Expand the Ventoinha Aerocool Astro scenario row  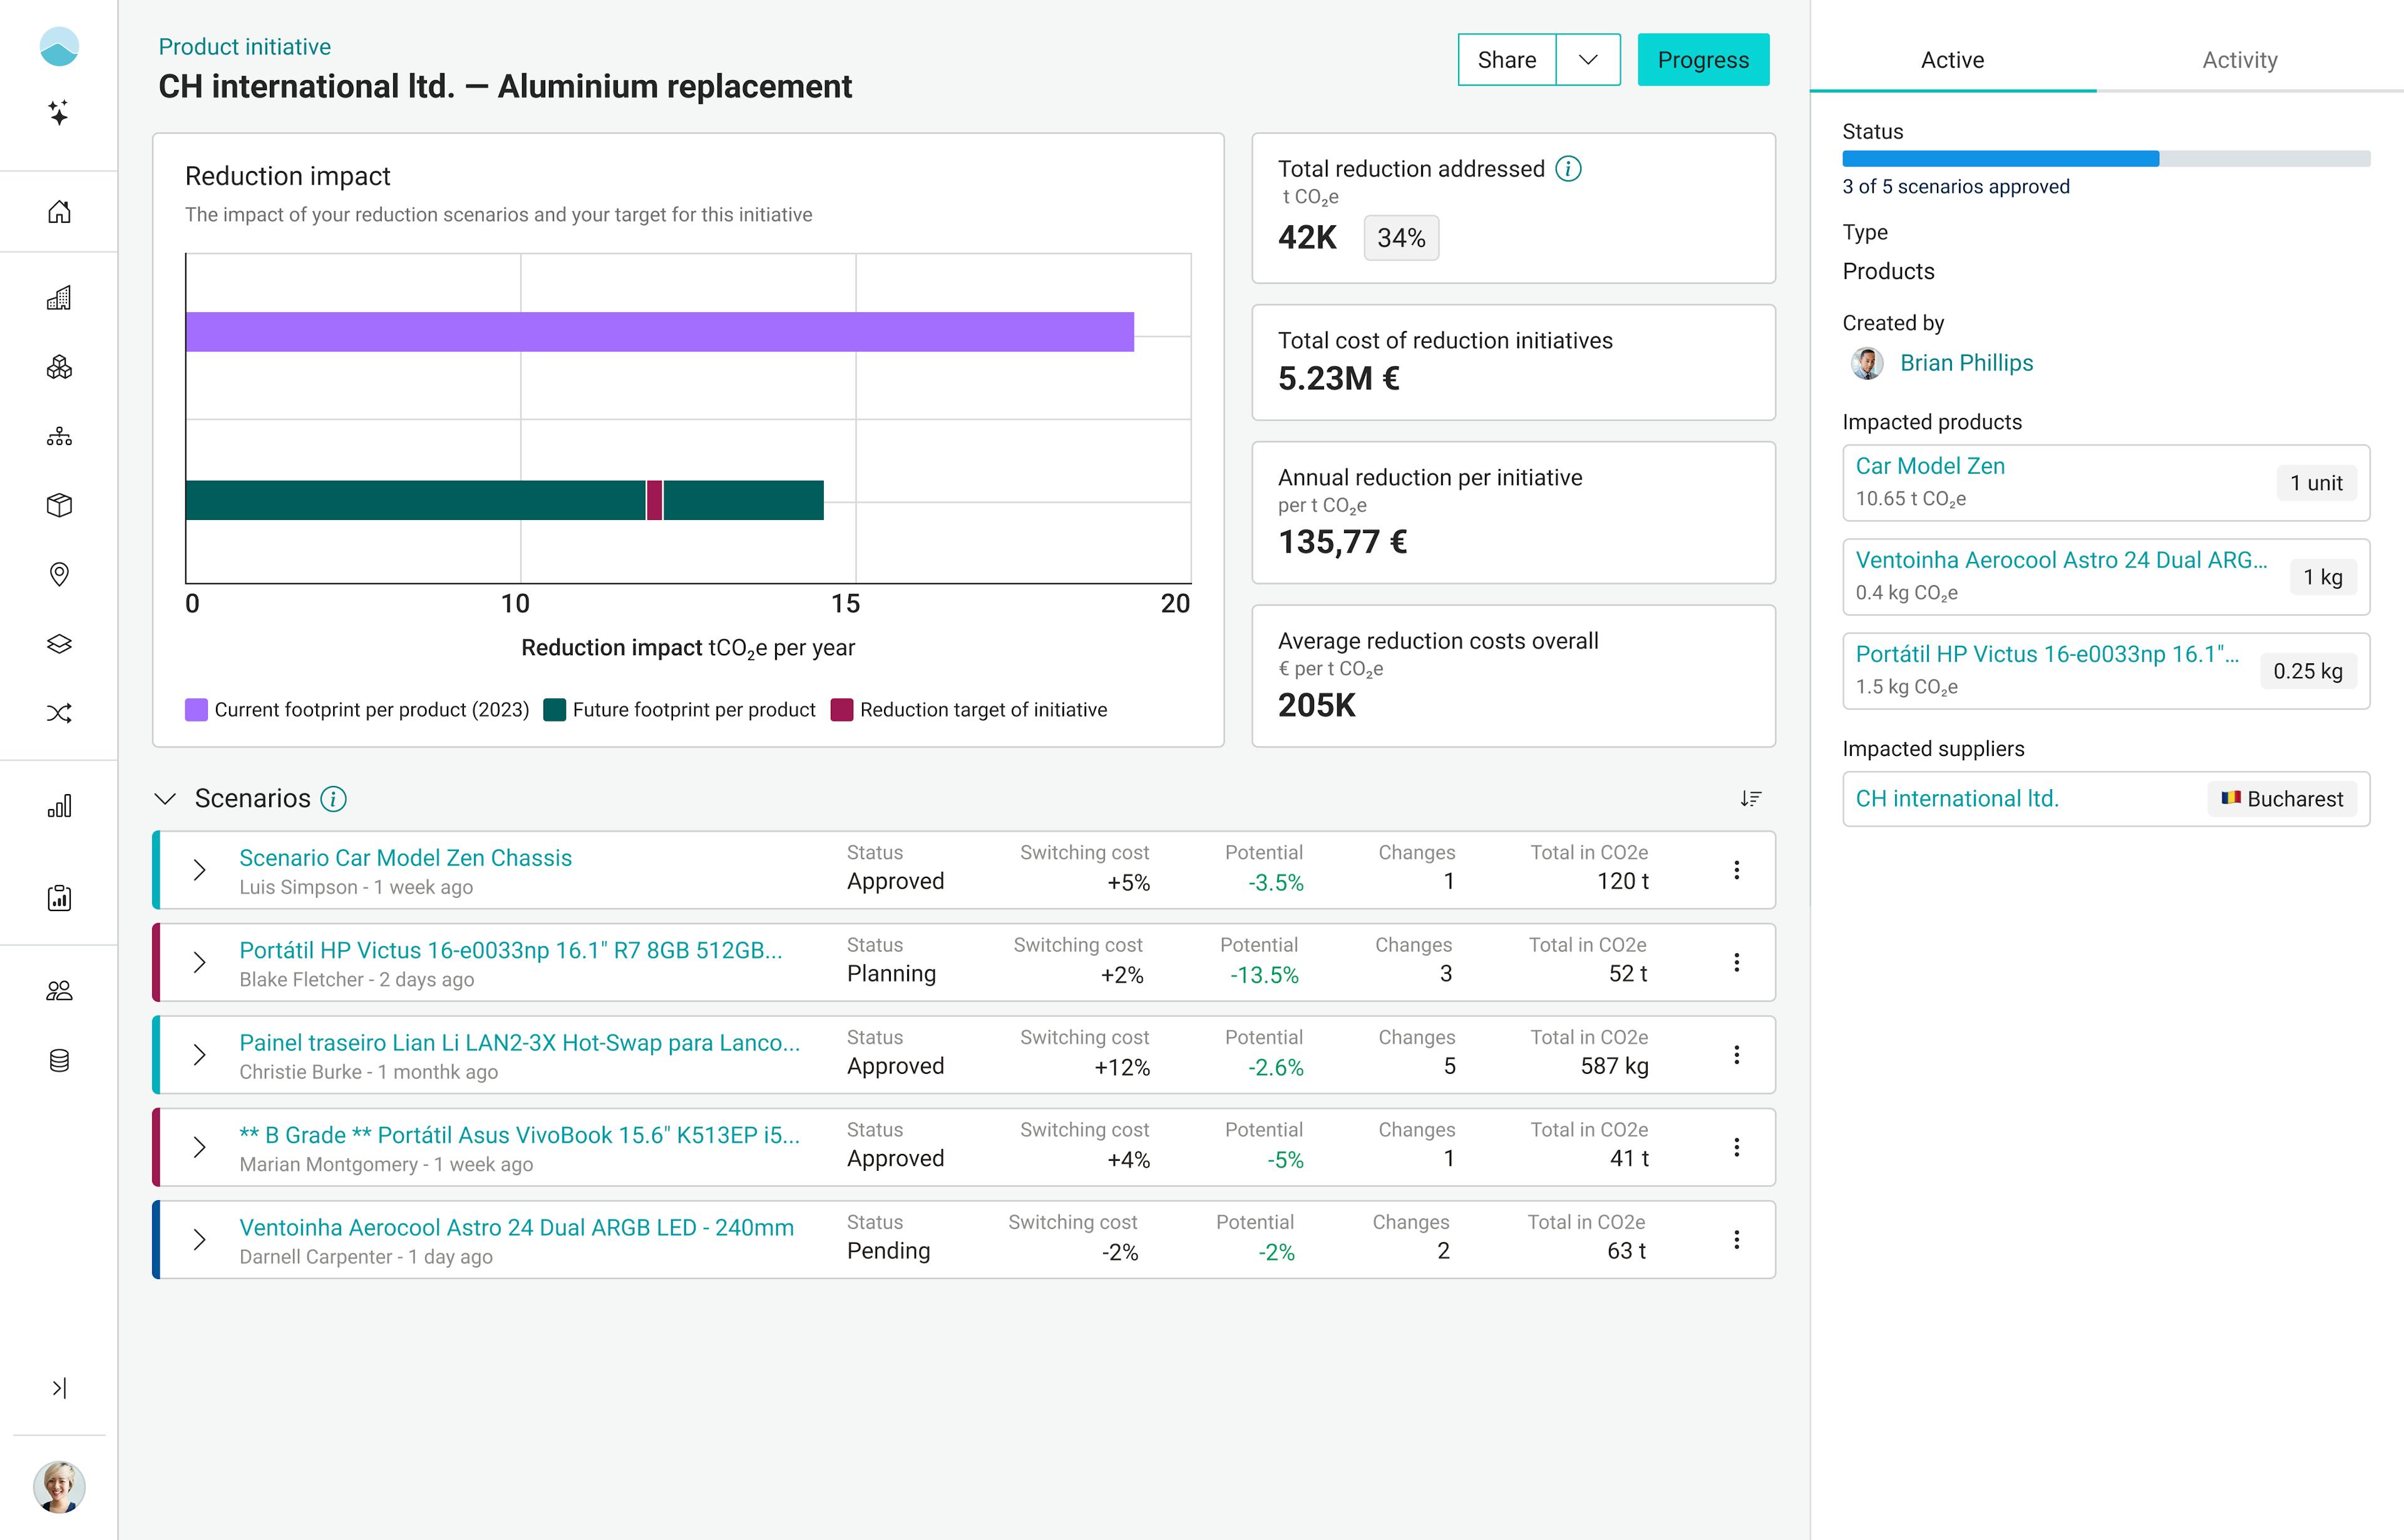[199, 1240]
